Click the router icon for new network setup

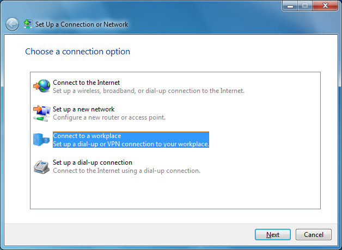(x=41, y=113)
